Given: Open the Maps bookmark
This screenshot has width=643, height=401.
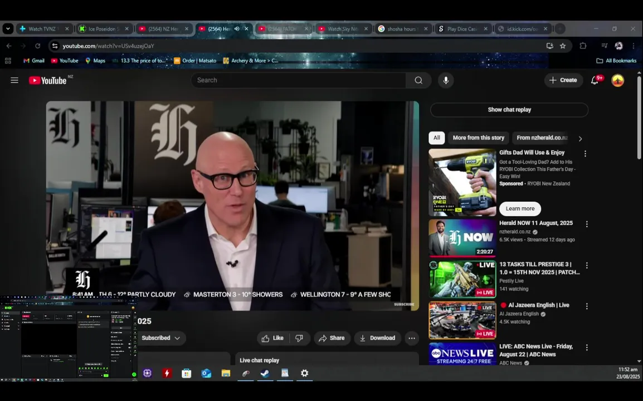Looking at the screenshot, I should 95,61.
